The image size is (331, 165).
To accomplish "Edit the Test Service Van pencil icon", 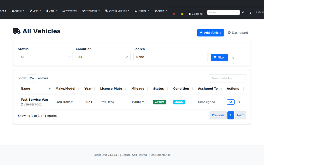I will tap(239, 102).
